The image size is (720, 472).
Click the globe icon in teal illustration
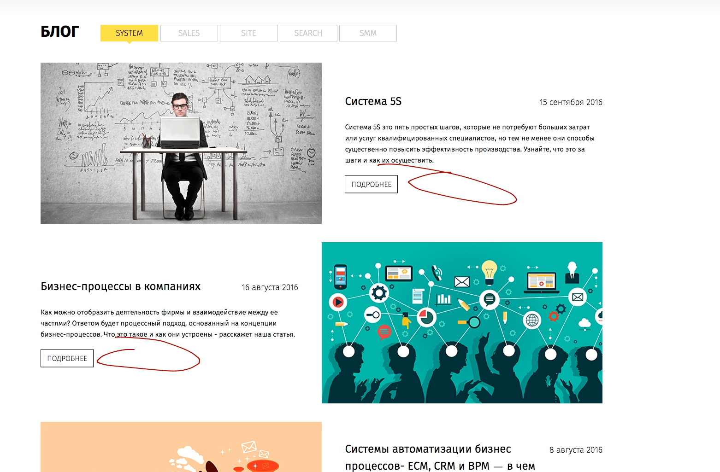pos(532,320)
